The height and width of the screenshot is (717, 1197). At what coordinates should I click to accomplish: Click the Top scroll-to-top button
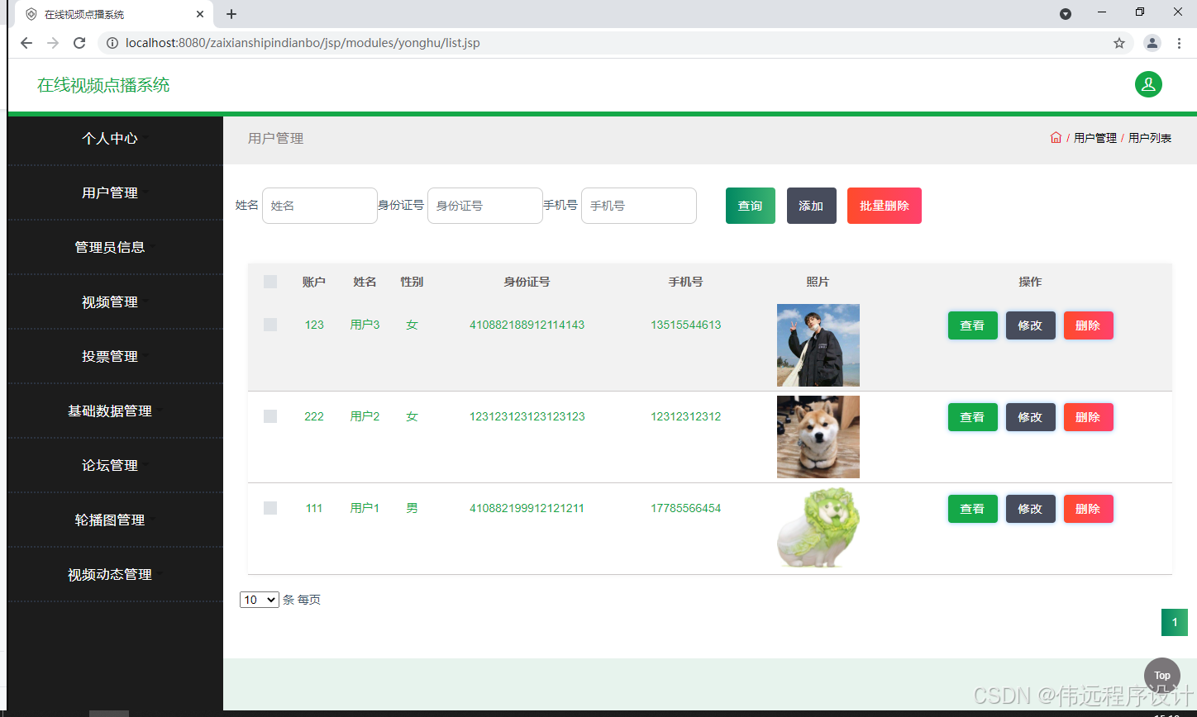(x=1162, y=675)
